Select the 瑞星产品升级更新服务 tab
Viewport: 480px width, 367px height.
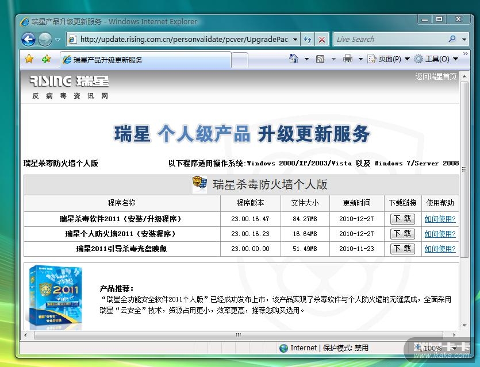(x=145, y=60)
